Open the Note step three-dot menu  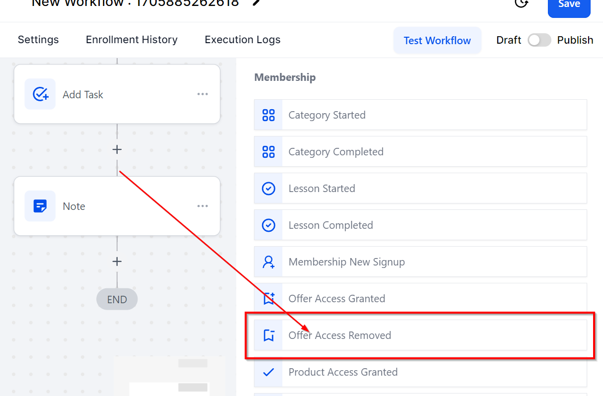[202, 206]
